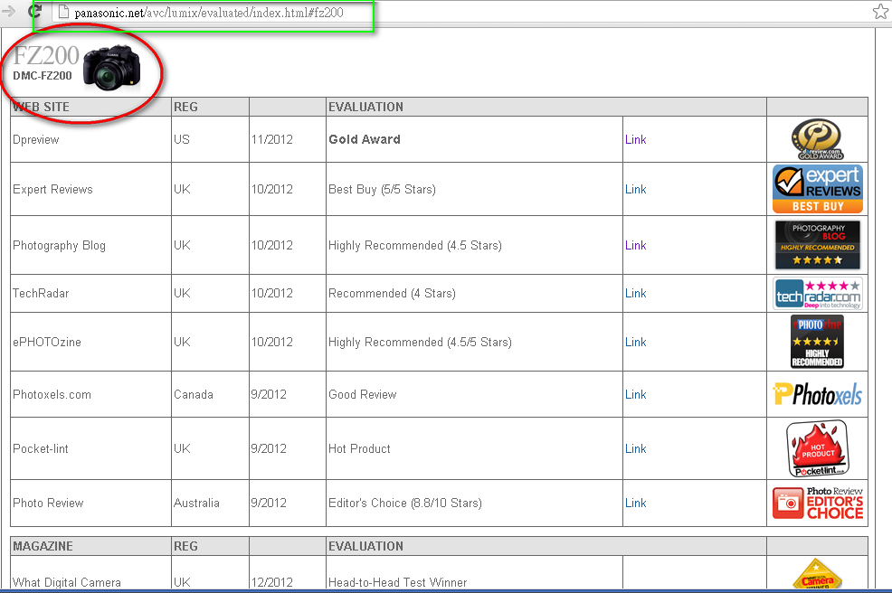Open the Expert Reviews Link
This screenshot has width=892, height=593.
[x=635, y=189]
